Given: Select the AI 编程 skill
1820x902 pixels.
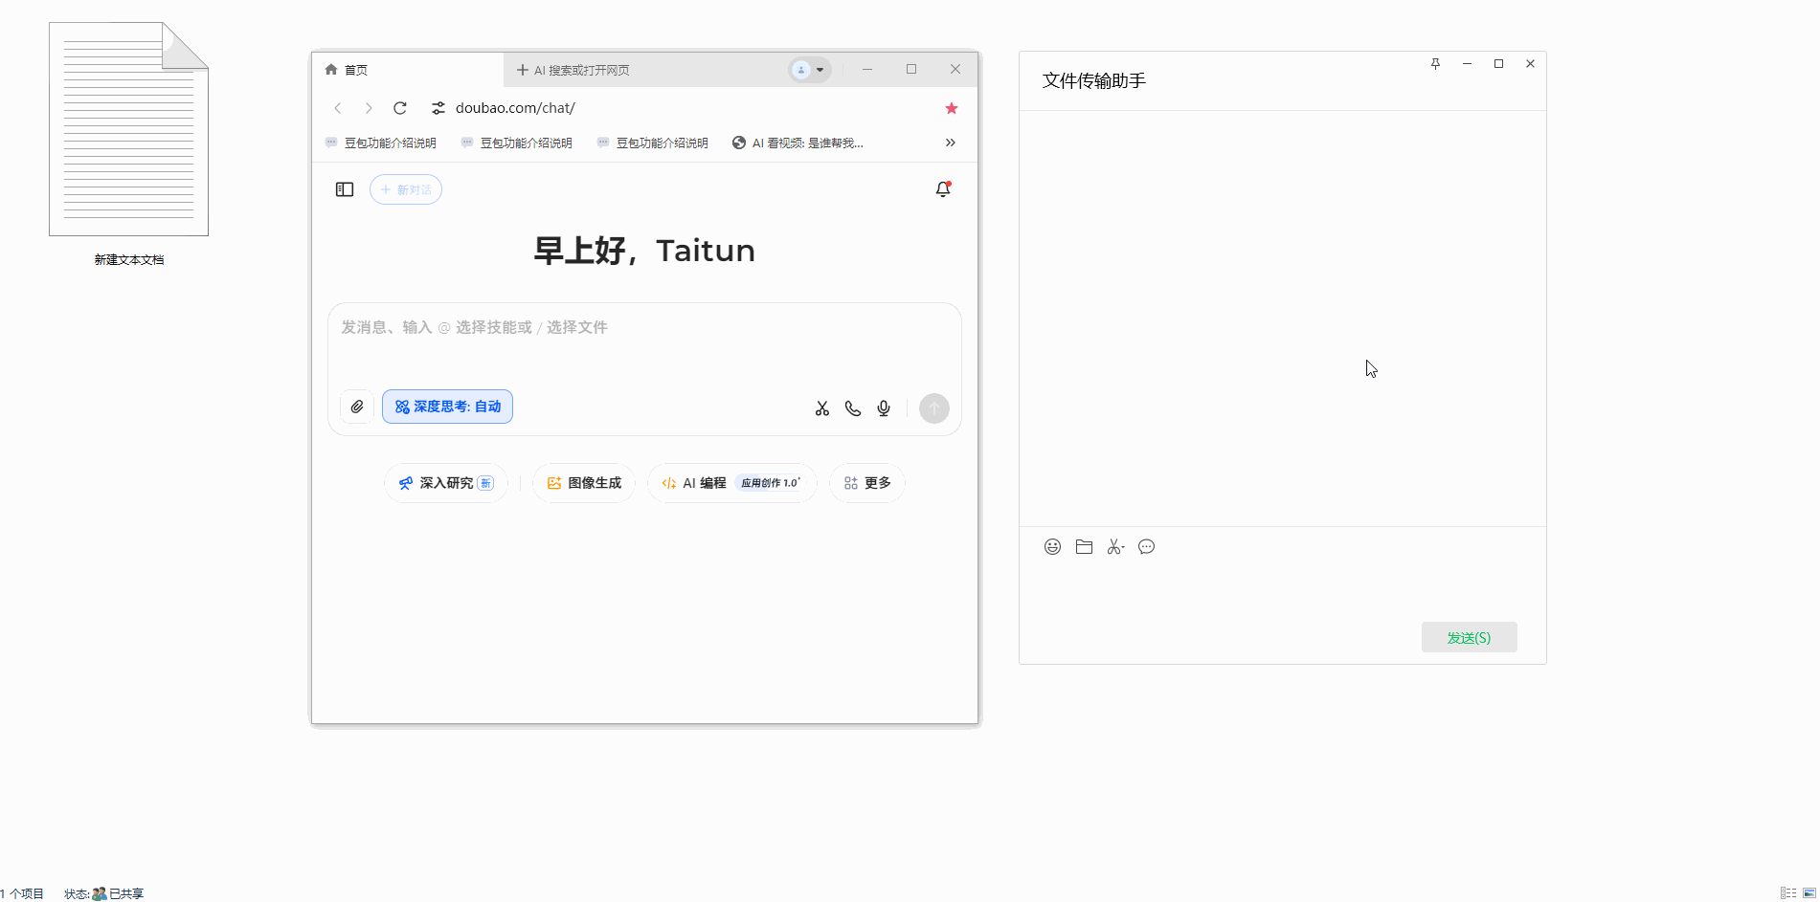Looking at the screenshot, I should point(732,483).
